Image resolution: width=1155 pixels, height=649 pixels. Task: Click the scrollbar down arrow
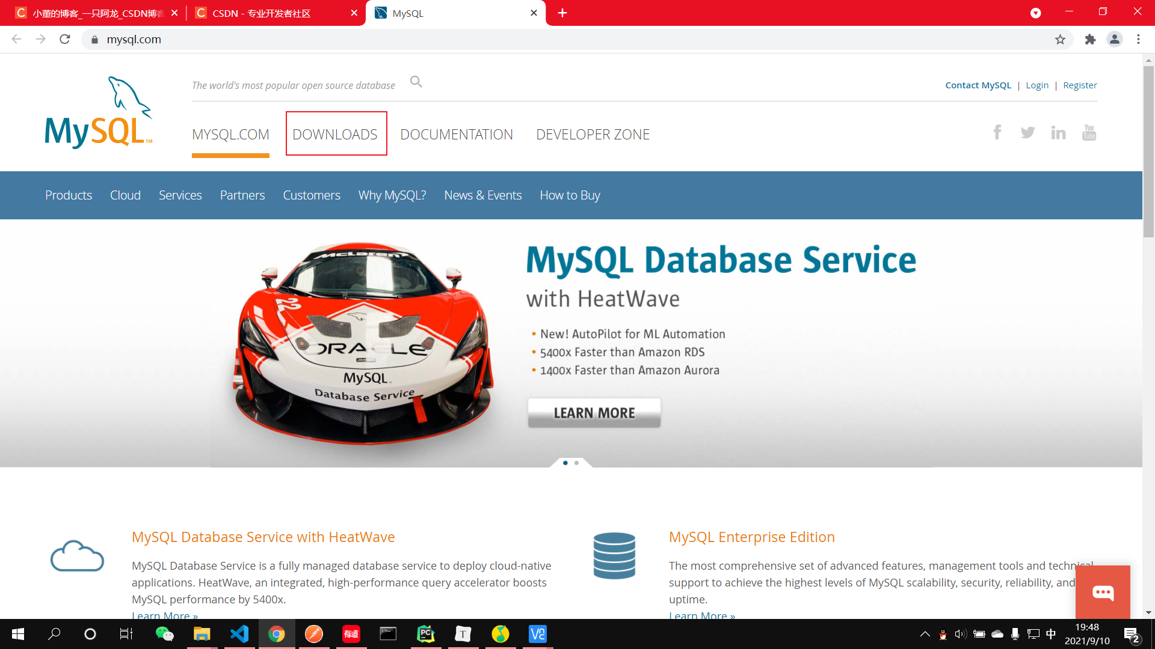(1148, 613)
